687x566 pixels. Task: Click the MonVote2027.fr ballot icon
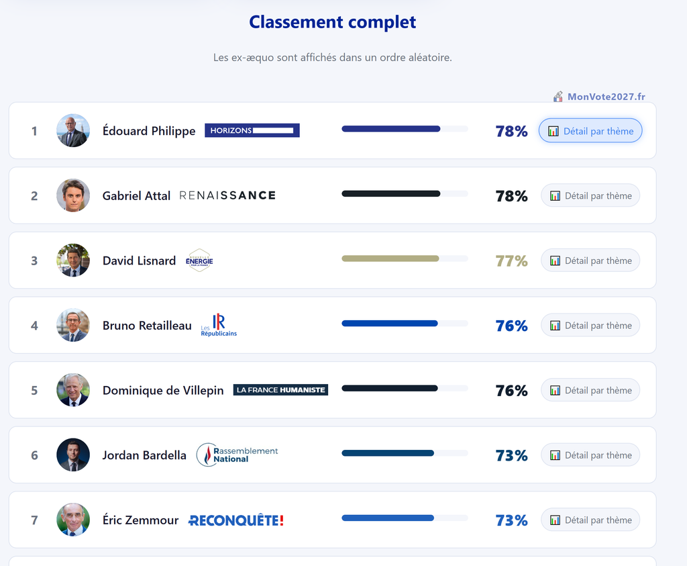click(x=558, y=97)
